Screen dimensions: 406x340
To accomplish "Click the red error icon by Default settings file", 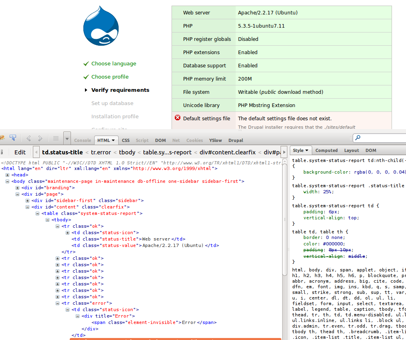I will click(x=178, y=117).
